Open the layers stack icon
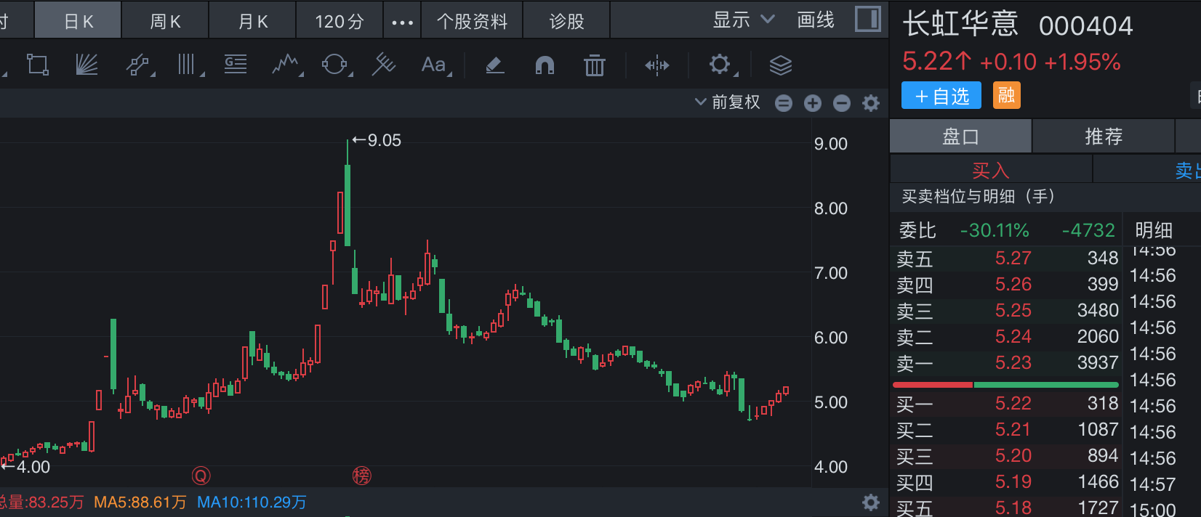Image resolution: width=1201 pixels, height=517 pixels. pos(780,65)
